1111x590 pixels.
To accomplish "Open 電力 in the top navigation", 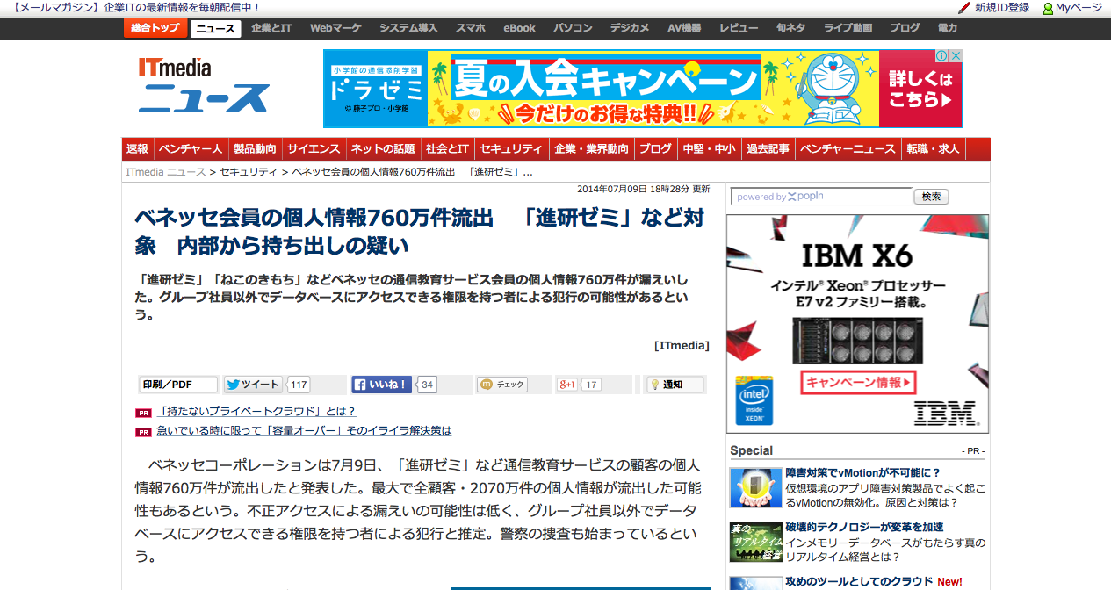I will tap(948, 28).
